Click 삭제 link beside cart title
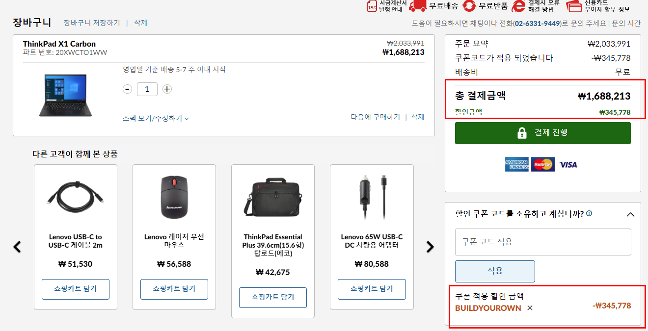Screen dimensions: 648x331 coord(140,23)
